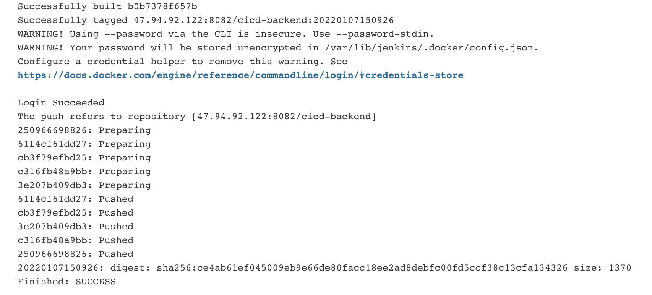Click the '61f4cf61dd27: Pushed' line
This screenshot has height=295, width=652.
click(76, 199)
